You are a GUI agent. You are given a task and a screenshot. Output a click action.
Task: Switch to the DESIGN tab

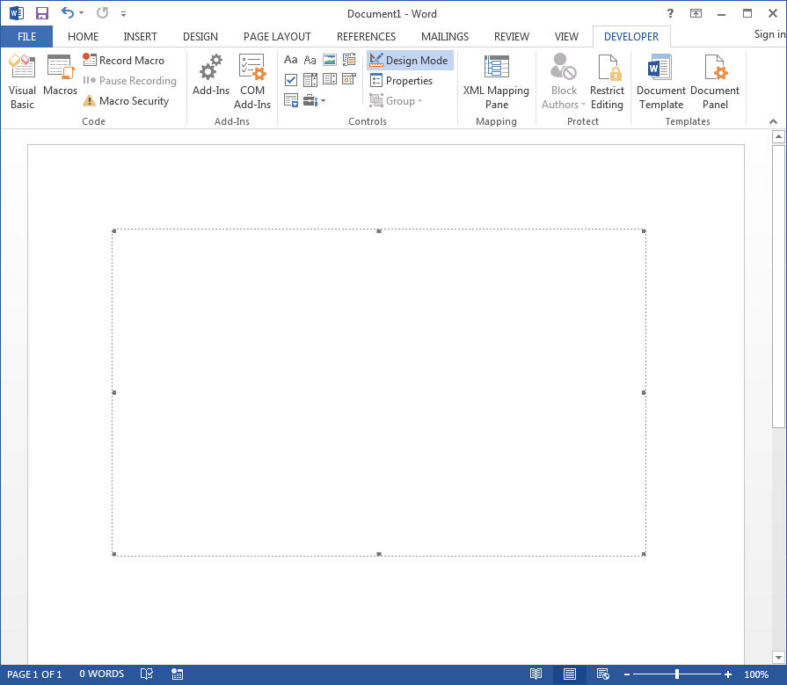(200, 37)
